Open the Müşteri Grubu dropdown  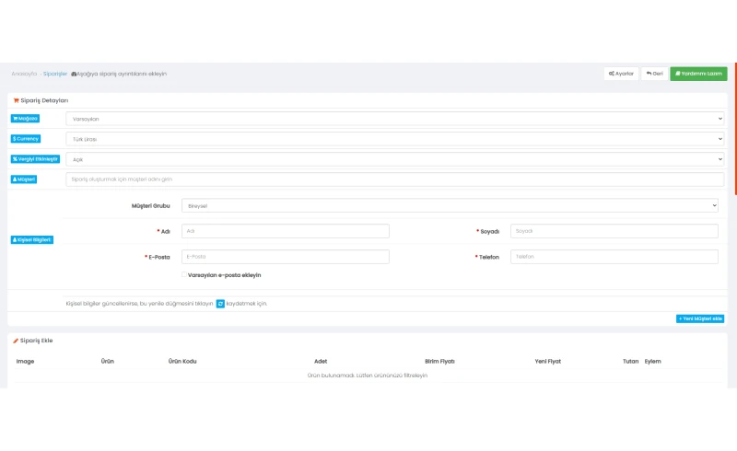[x=450, y=205]
